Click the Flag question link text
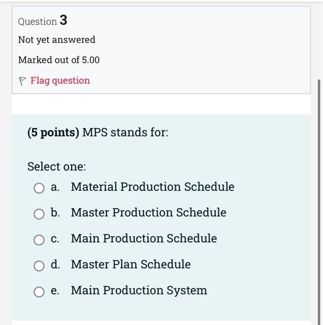 coord(60,81)
